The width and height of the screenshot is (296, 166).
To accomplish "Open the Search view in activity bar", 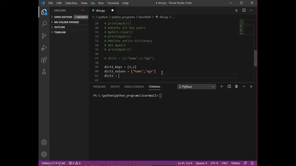I will click(x=44, y=24).
